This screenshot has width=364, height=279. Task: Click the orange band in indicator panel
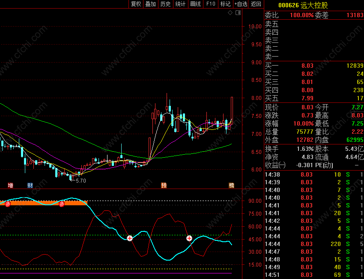43,203
